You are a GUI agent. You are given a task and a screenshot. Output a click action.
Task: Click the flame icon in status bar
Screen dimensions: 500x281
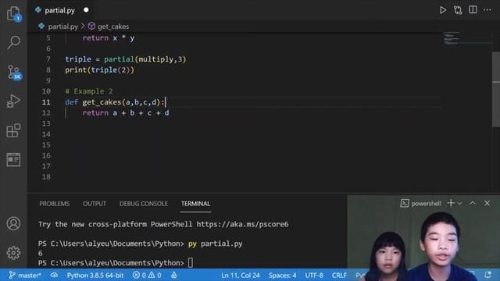coord(173,275)
